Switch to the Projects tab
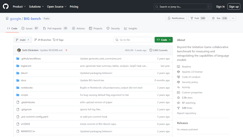Screen dimensions: 243x137 click(96, 29)
